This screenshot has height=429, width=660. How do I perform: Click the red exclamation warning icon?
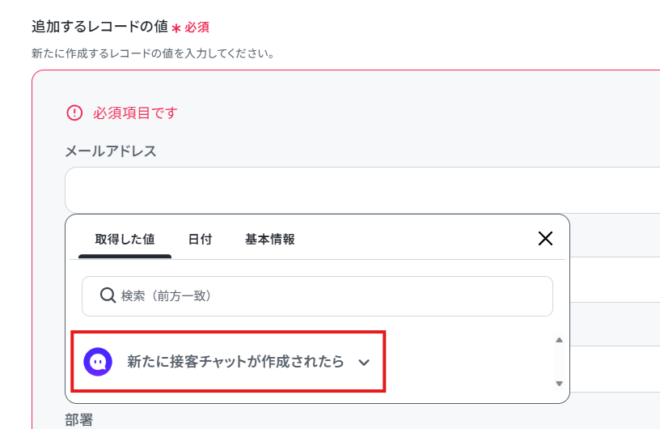[74, 113]
